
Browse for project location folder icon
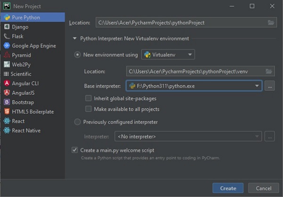tap(271, 22)
